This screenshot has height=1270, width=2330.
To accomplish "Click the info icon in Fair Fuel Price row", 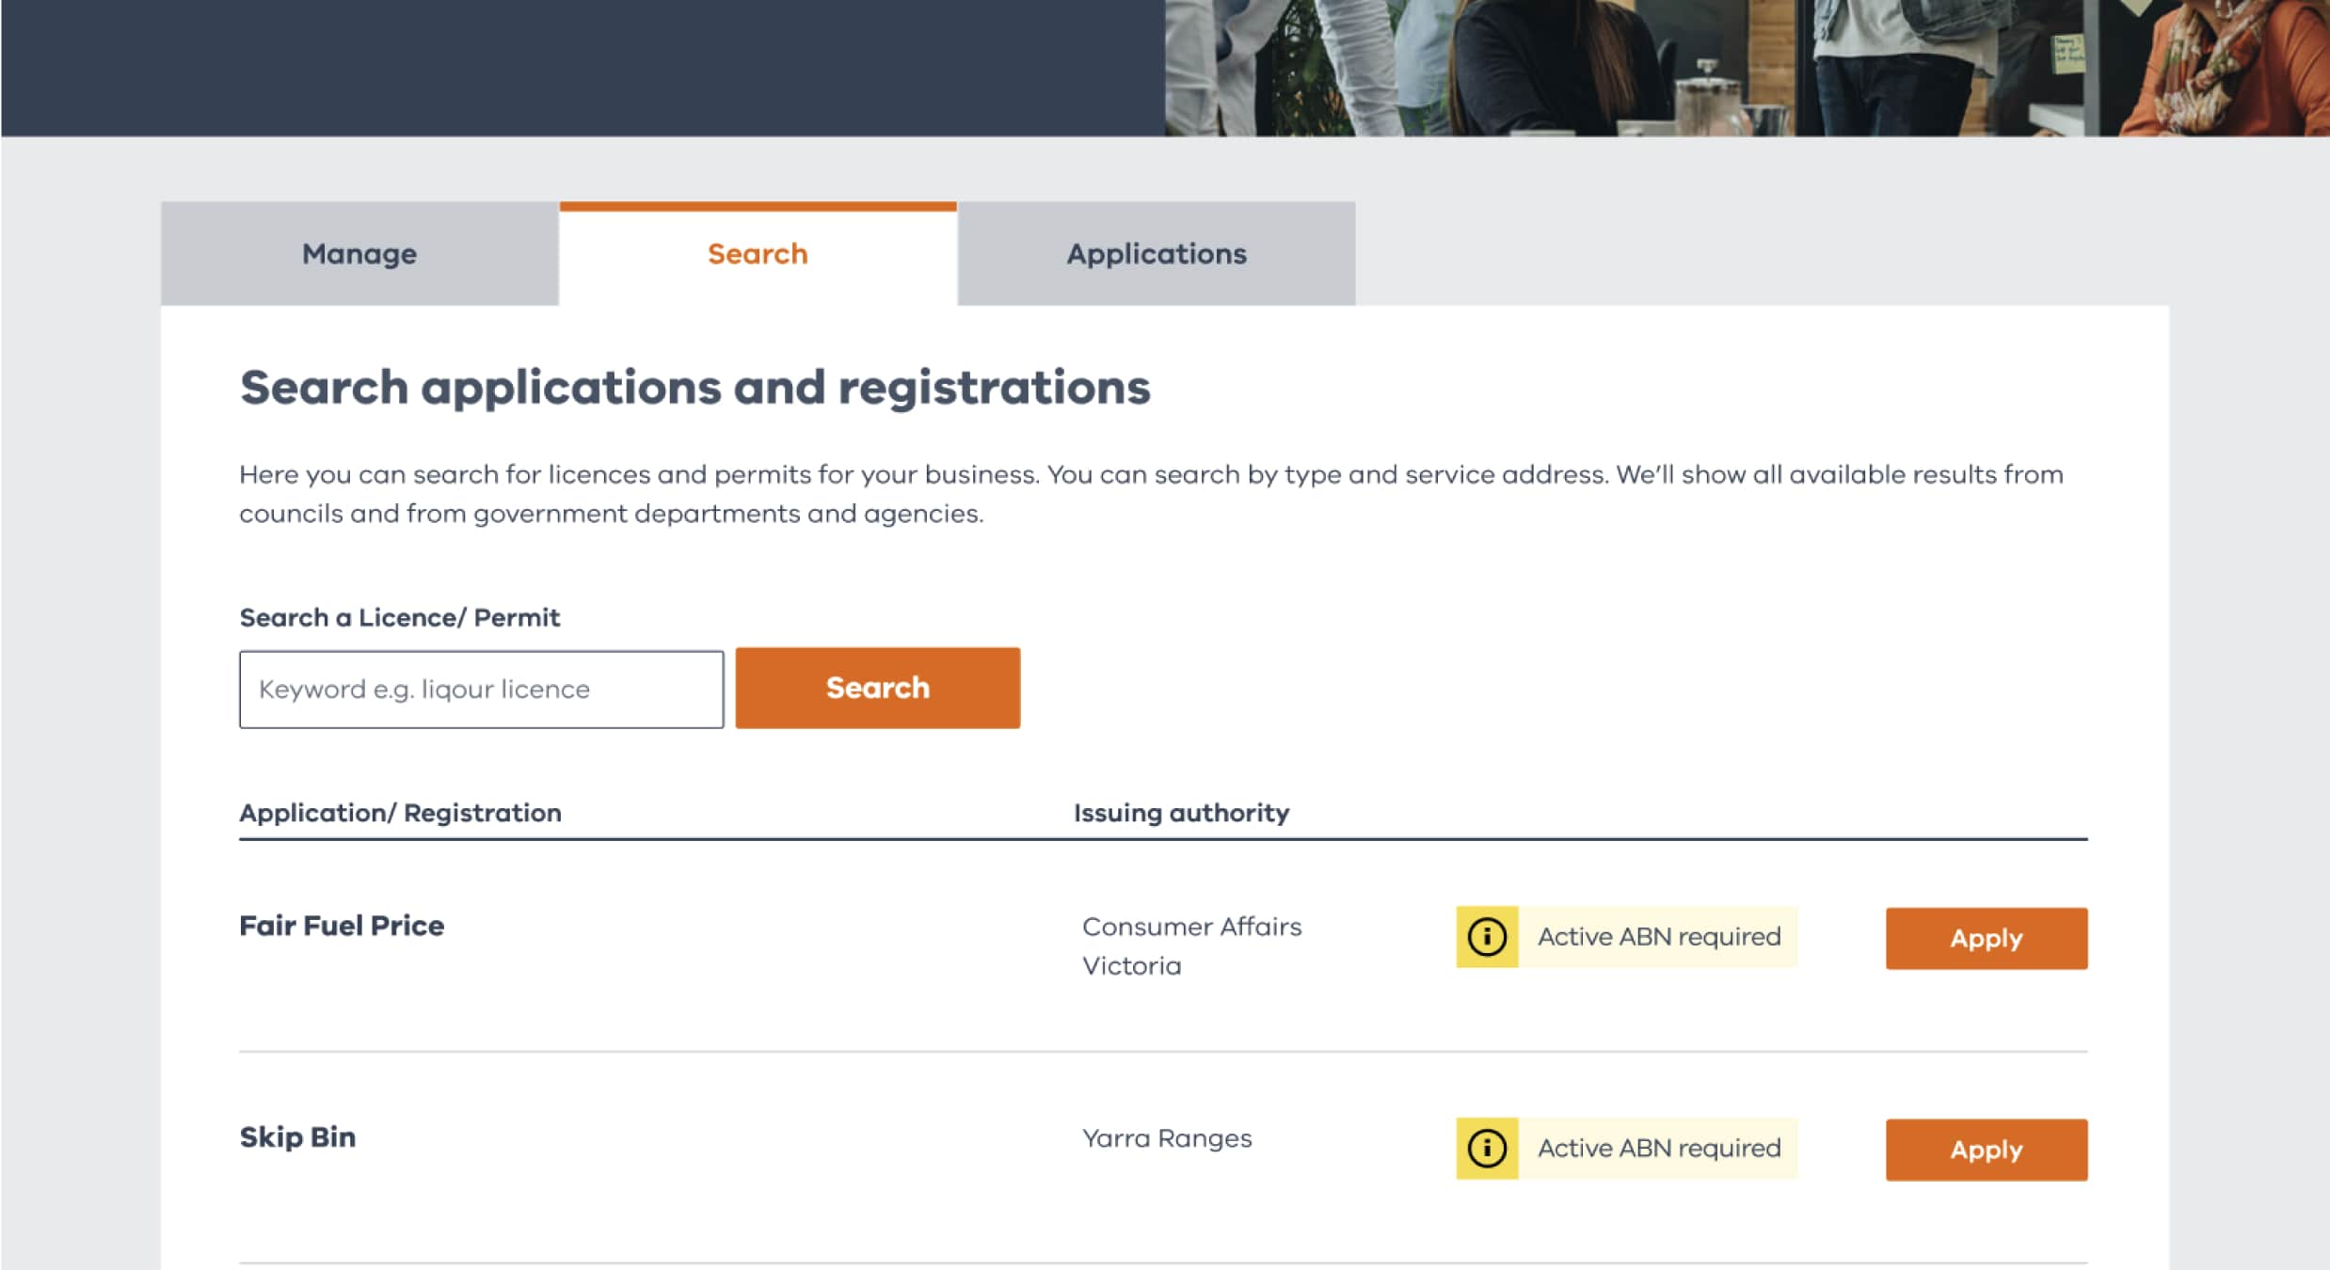I will (1487, 937).
